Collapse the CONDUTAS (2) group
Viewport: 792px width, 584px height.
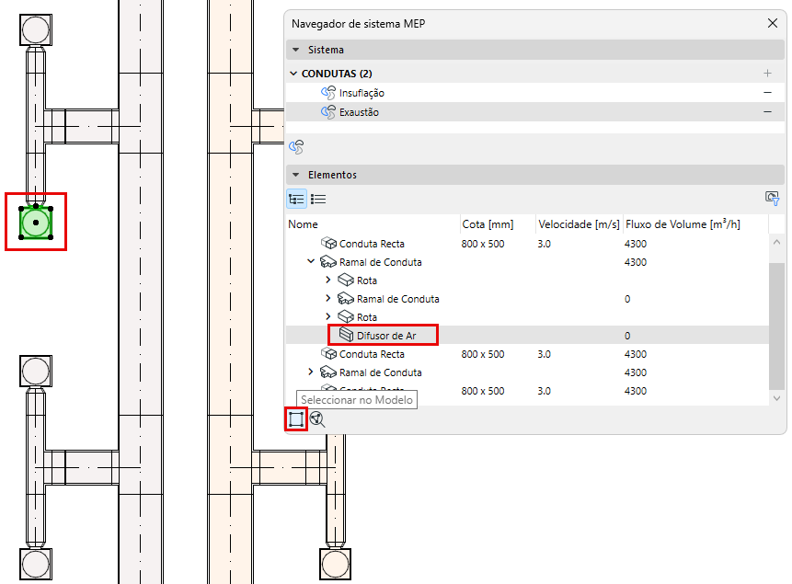click(x=294, y=74)
